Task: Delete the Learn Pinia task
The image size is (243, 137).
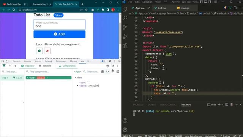Action: click(47, 51)
